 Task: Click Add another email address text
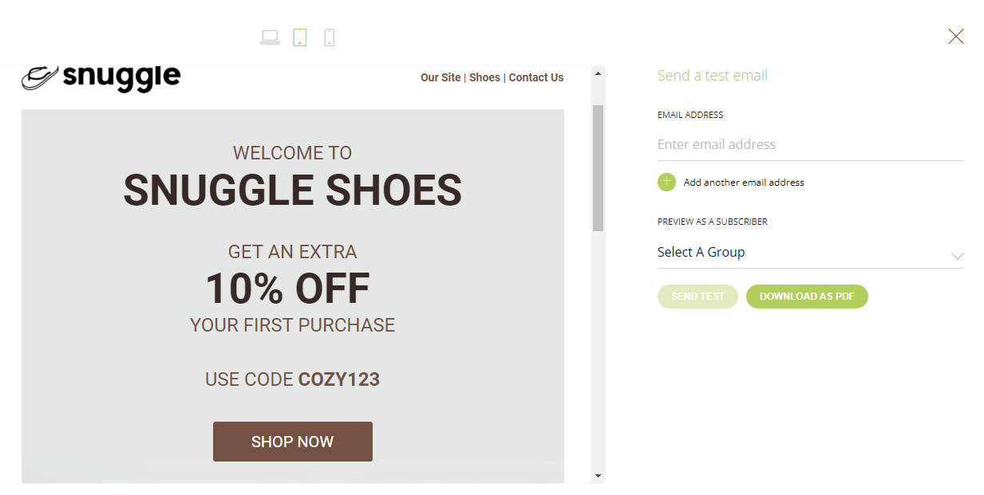[x=743, y=183]
